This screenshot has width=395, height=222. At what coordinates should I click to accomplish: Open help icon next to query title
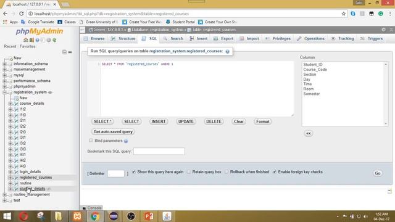(228, 51)
